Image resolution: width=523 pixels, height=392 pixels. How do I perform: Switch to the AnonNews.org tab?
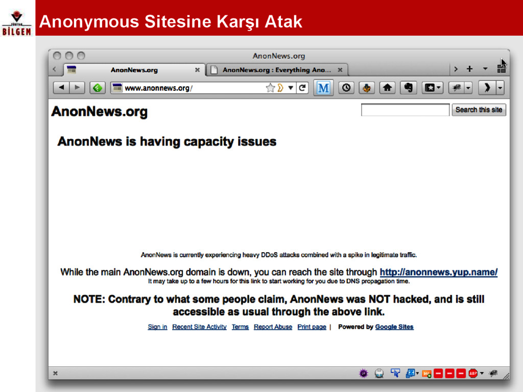[134, 70]
